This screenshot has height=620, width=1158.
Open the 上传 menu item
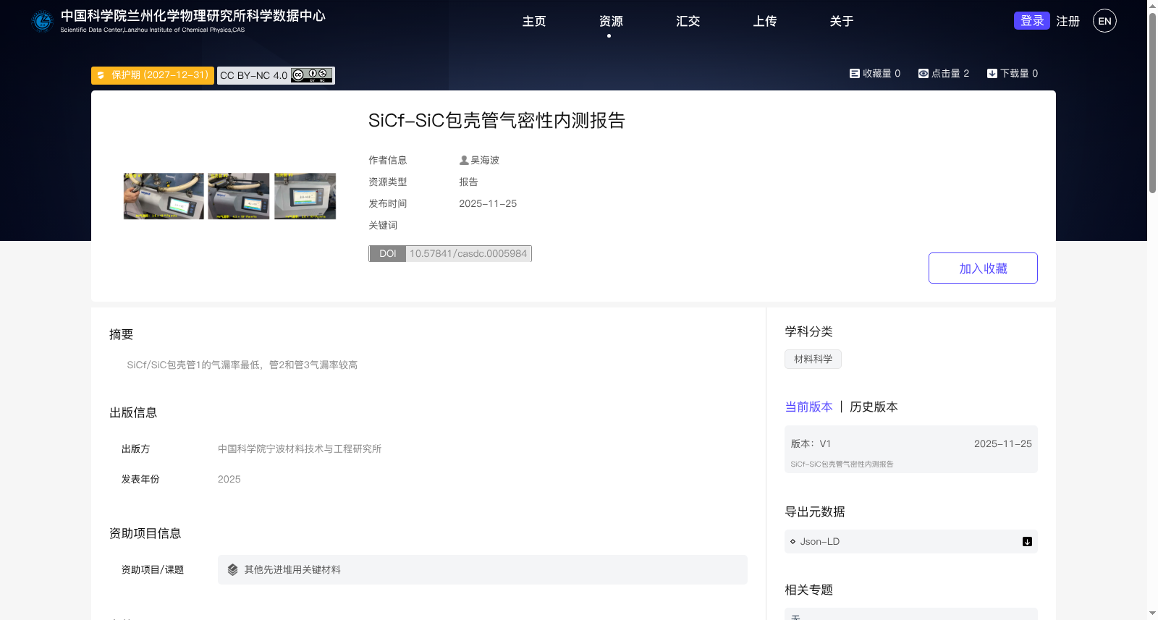[764, 22]
